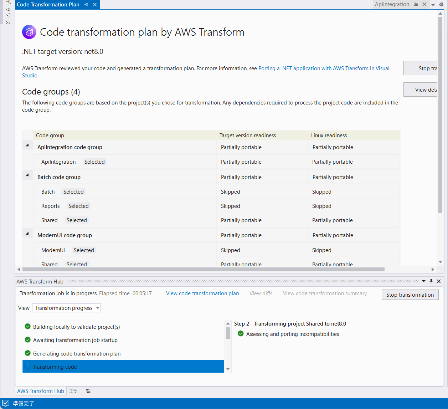The height and width of the screenshot is (409, 448).
Task: Collapse the Batch code group
Action: [27, 175]
